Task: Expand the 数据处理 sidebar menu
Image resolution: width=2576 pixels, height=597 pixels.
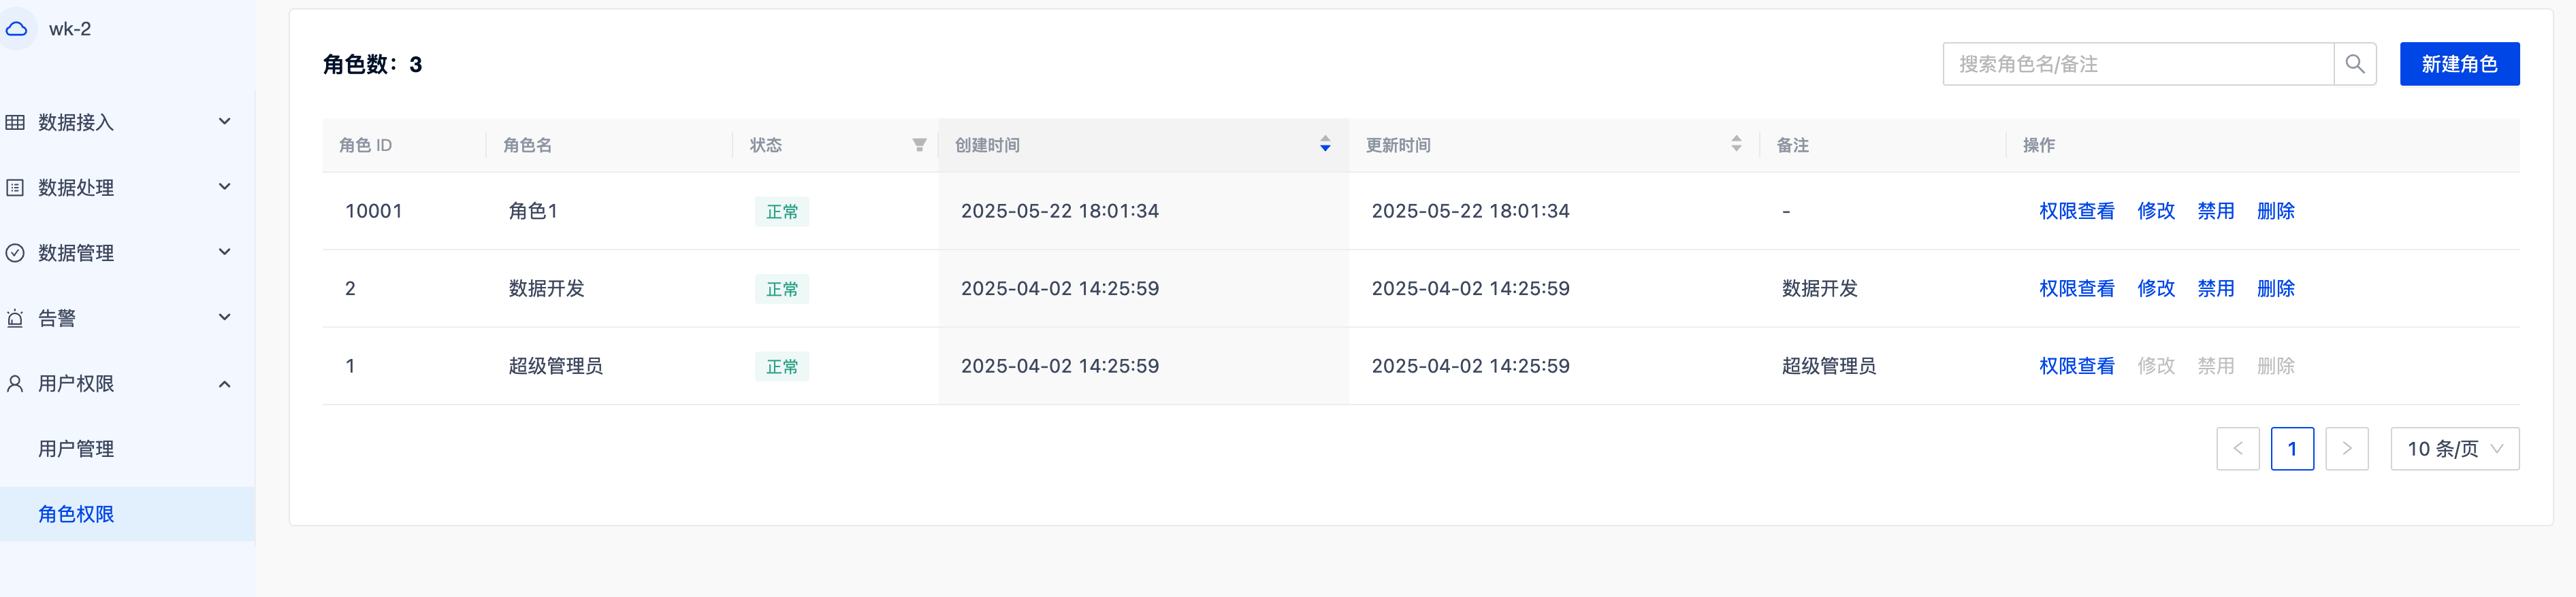Action: pyautogui.click(x=225, y=187)
